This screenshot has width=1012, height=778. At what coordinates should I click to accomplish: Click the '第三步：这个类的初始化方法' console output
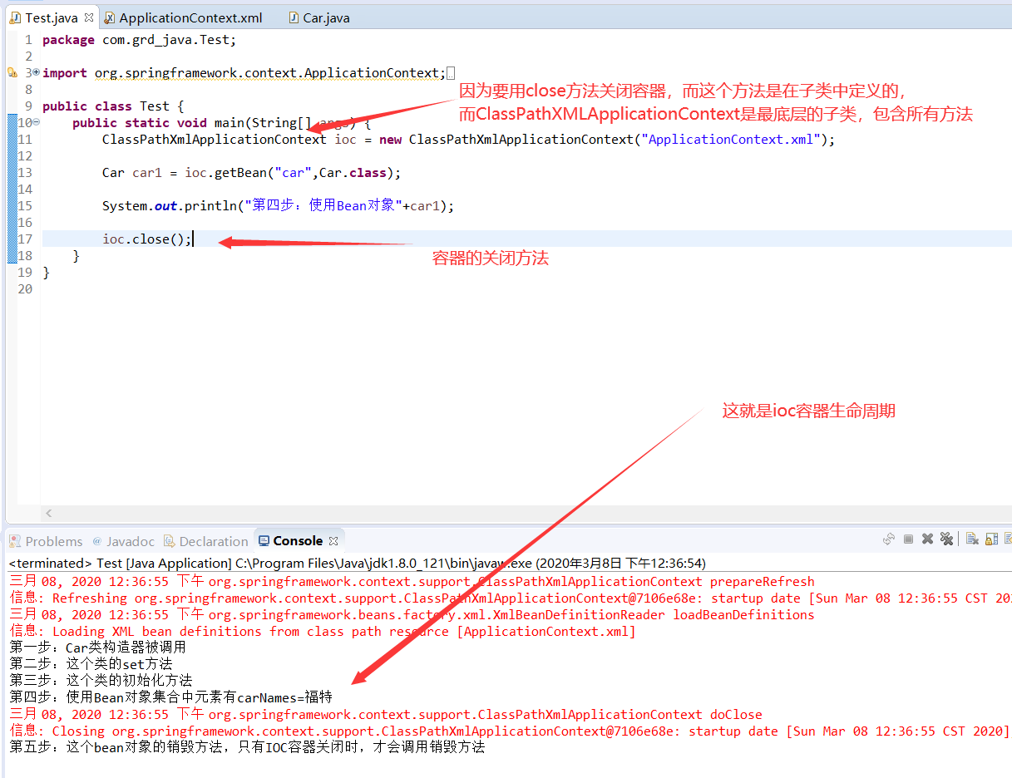[x=101, y=680]
